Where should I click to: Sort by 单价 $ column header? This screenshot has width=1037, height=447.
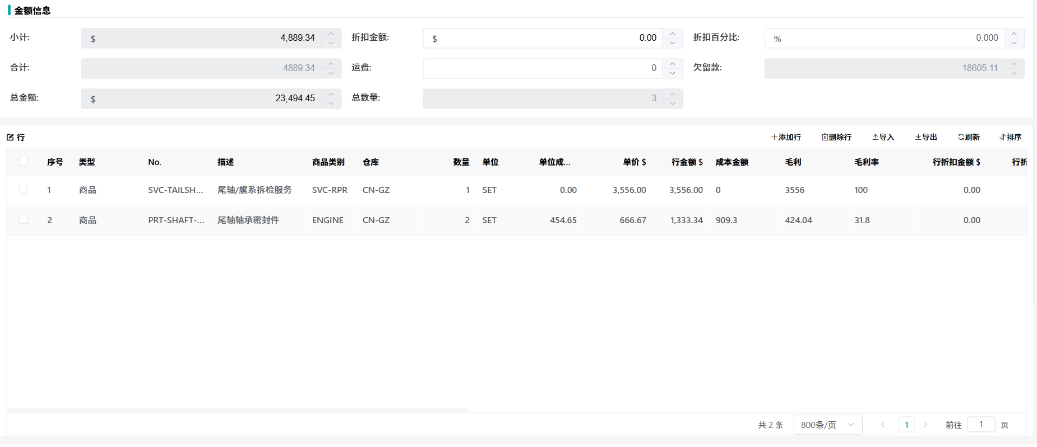634,162
